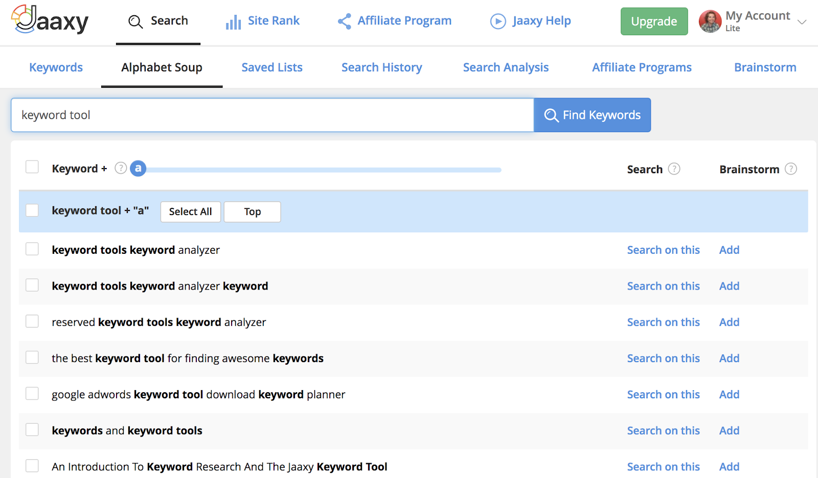Click the Jaaxy Help play icon
This screenshot has height=478, width=818.
coord(498,21)
